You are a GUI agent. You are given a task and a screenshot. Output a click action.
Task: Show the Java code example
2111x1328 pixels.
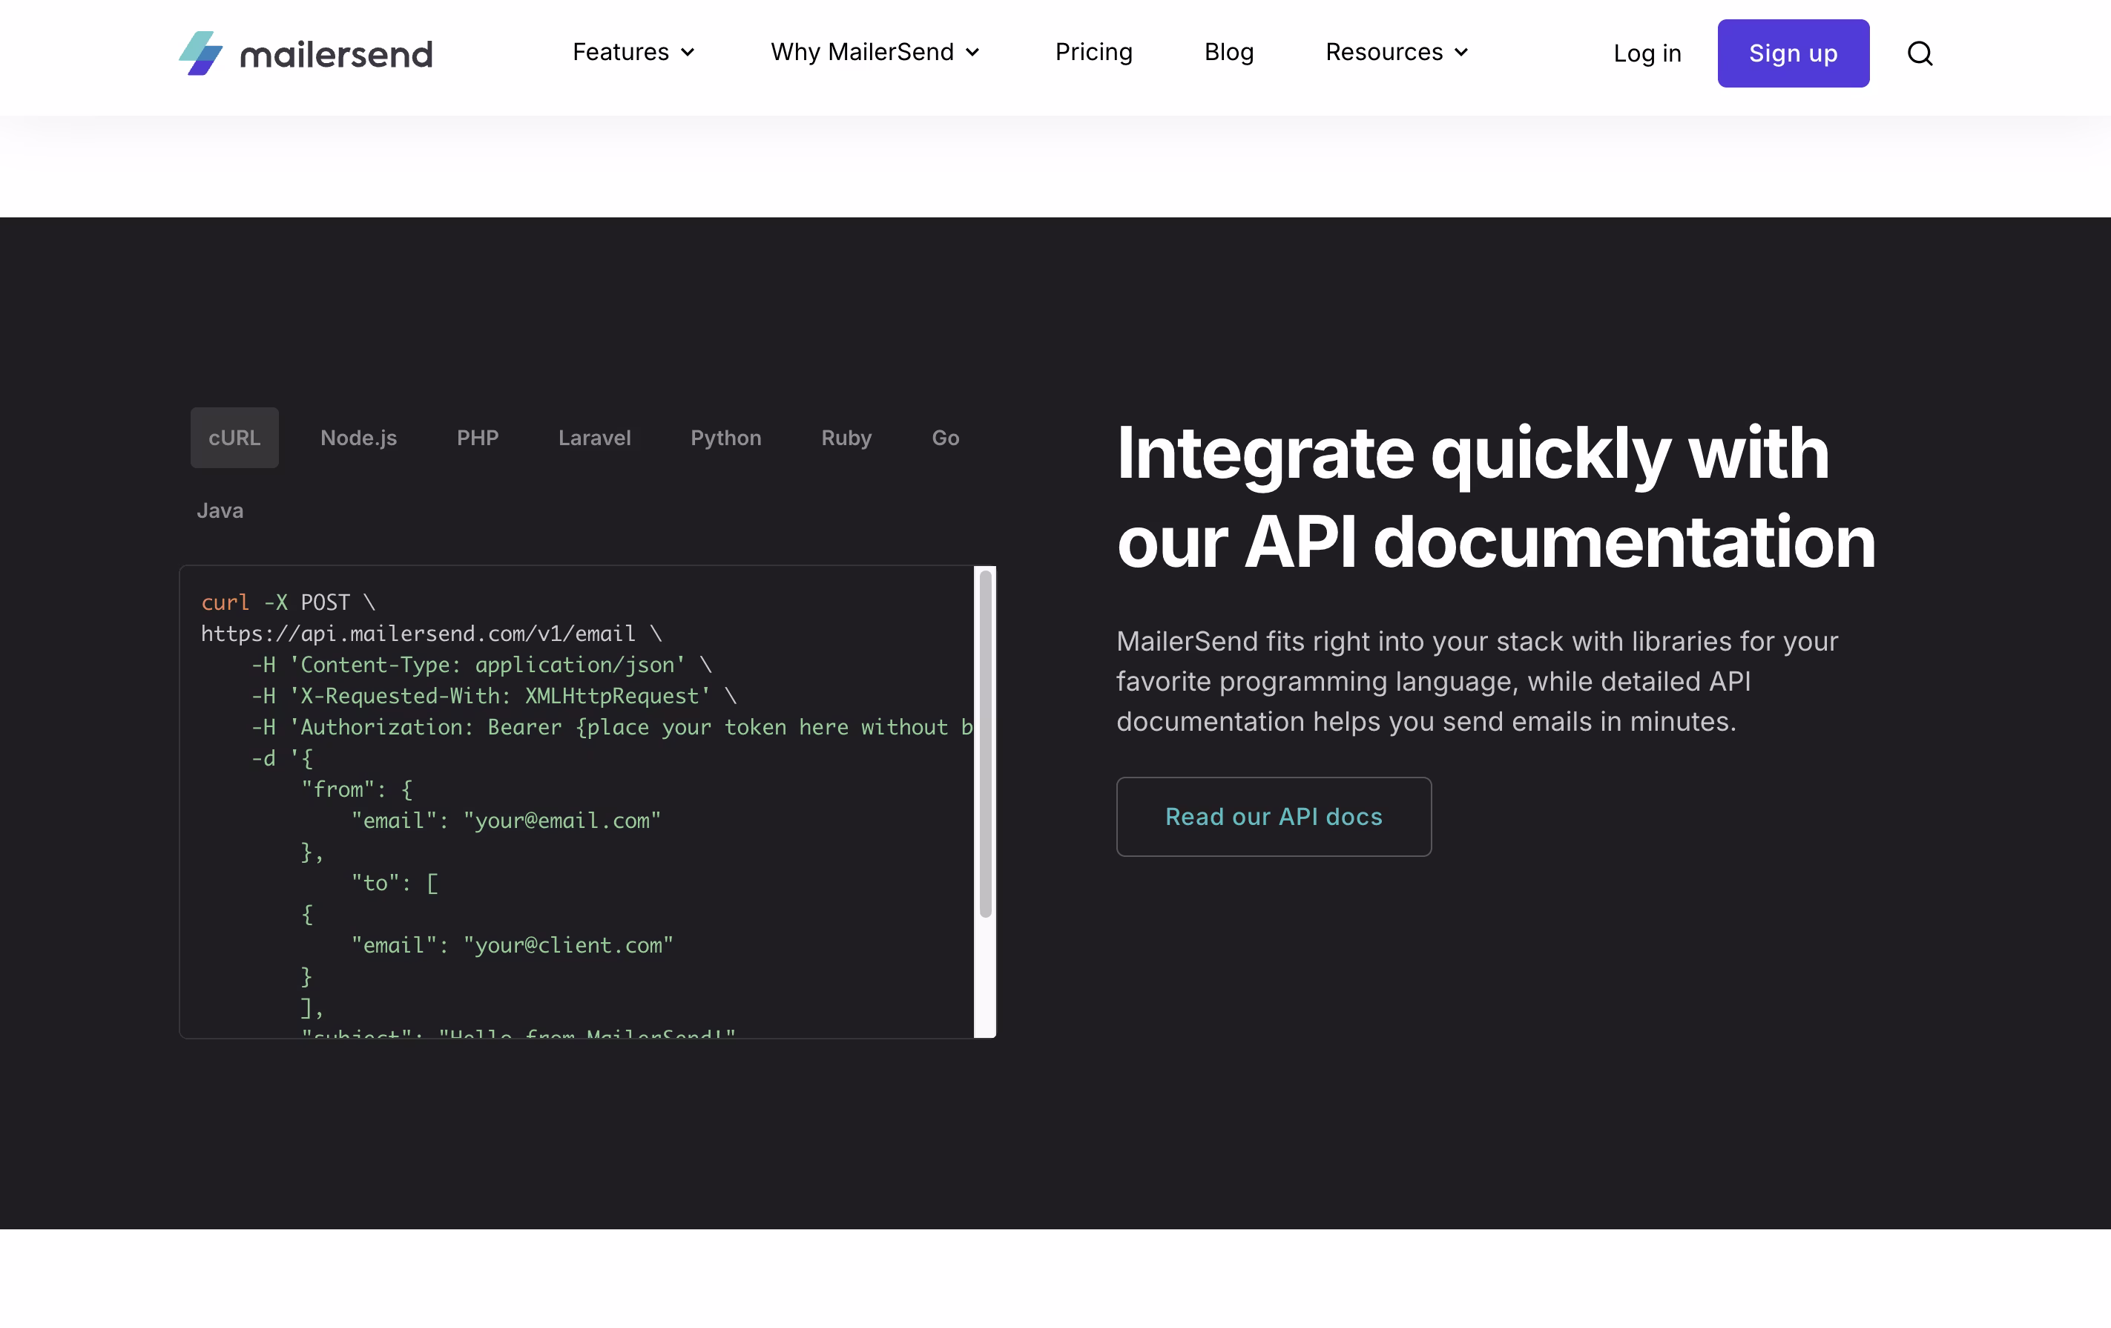coord(220,510)
